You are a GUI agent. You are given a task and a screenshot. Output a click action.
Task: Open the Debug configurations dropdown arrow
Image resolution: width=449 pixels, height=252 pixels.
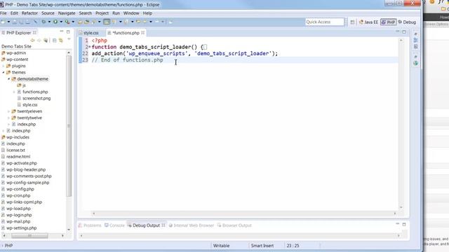pos(49,22)
